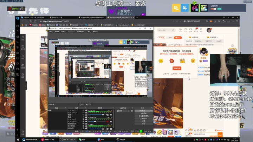
Task: Open Douyu 客户端 icon with red badge
Action: click(x=196, y=30)
